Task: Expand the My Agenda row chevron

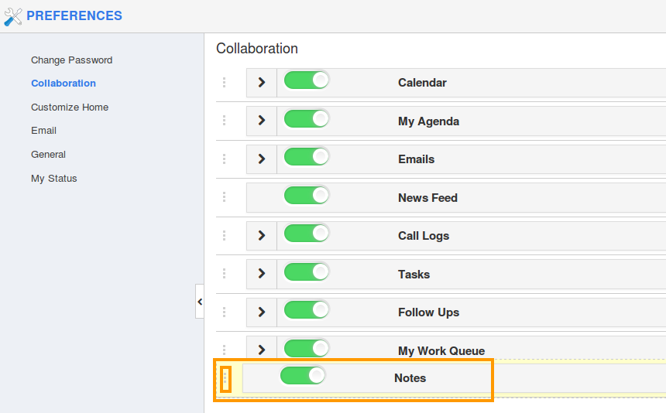Action: click(262, 121)
